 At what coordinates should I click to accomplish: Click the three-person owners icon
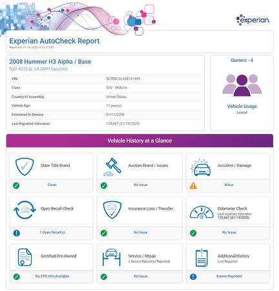(242, 85)
